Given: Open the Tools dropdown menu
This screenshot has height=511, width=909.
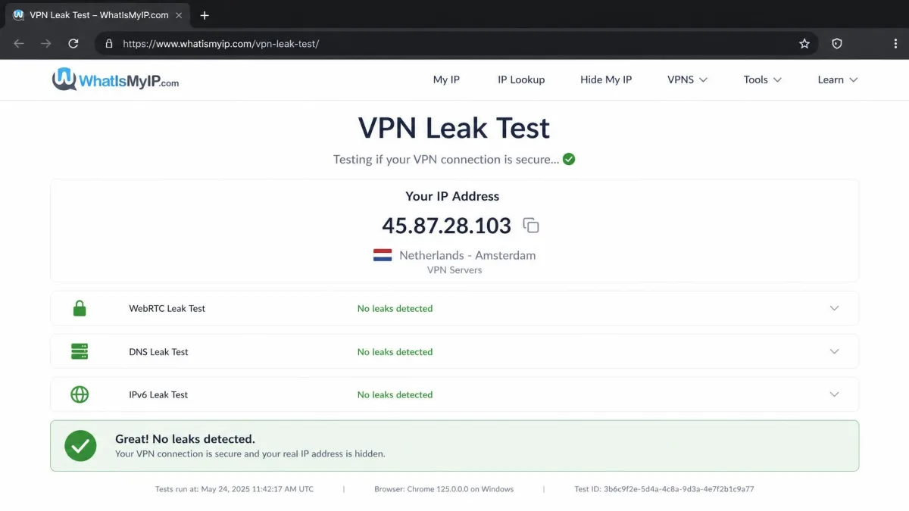Looking at the screenshot, I should (763, 79).
